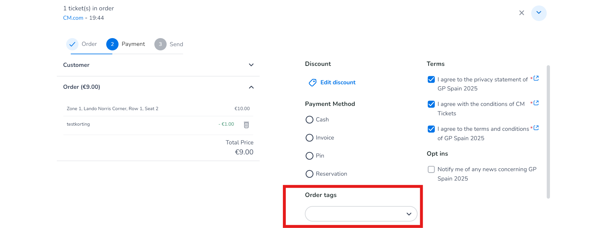Uncheck privacy statement agreement checkbox

(x=431, y=79)
